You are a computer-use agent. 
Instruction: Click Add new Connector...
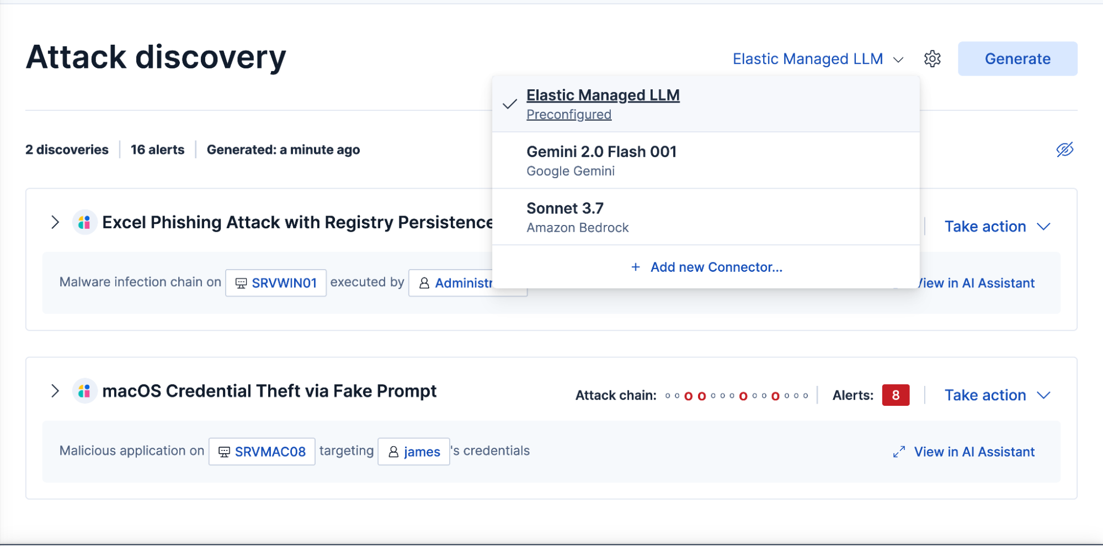tap(706, 267)
